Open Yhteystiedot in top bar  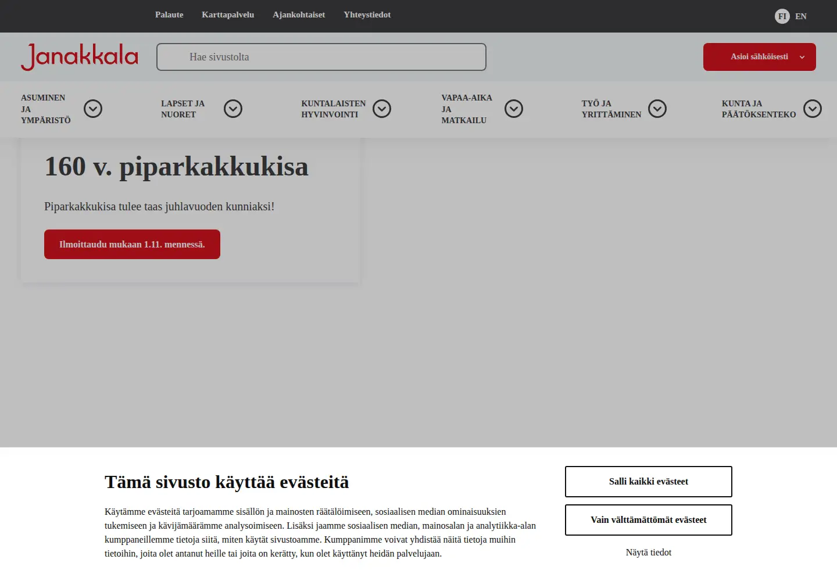click(367, 15)
